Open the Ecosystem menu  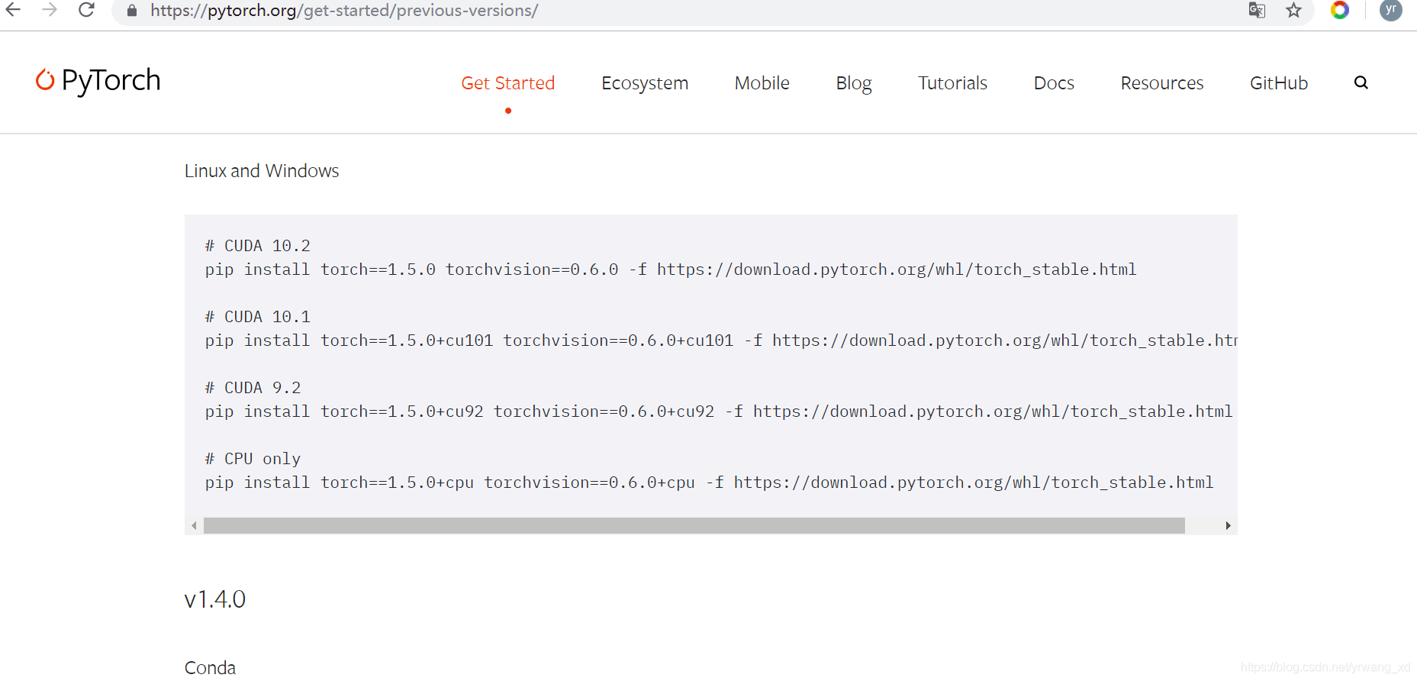[645, 82]
